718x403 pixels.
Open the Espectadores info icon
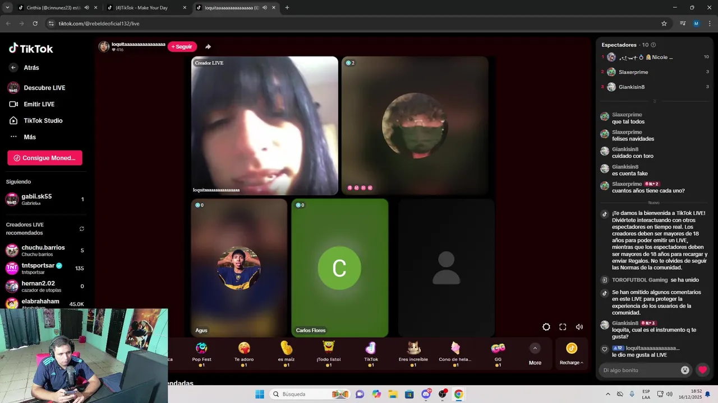tap(653, 45)
